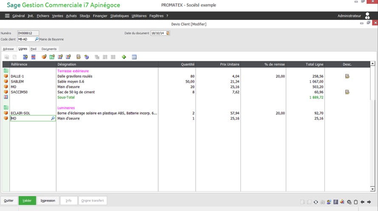Click the notes/description toolbar icon
This screenshot has width=378, height=211.
coord(78,57)
